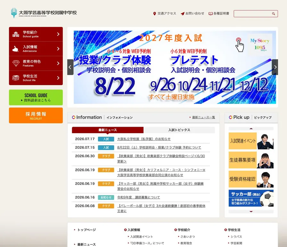
Task: Click the My Story 1095 days badge
Action: 260,45
